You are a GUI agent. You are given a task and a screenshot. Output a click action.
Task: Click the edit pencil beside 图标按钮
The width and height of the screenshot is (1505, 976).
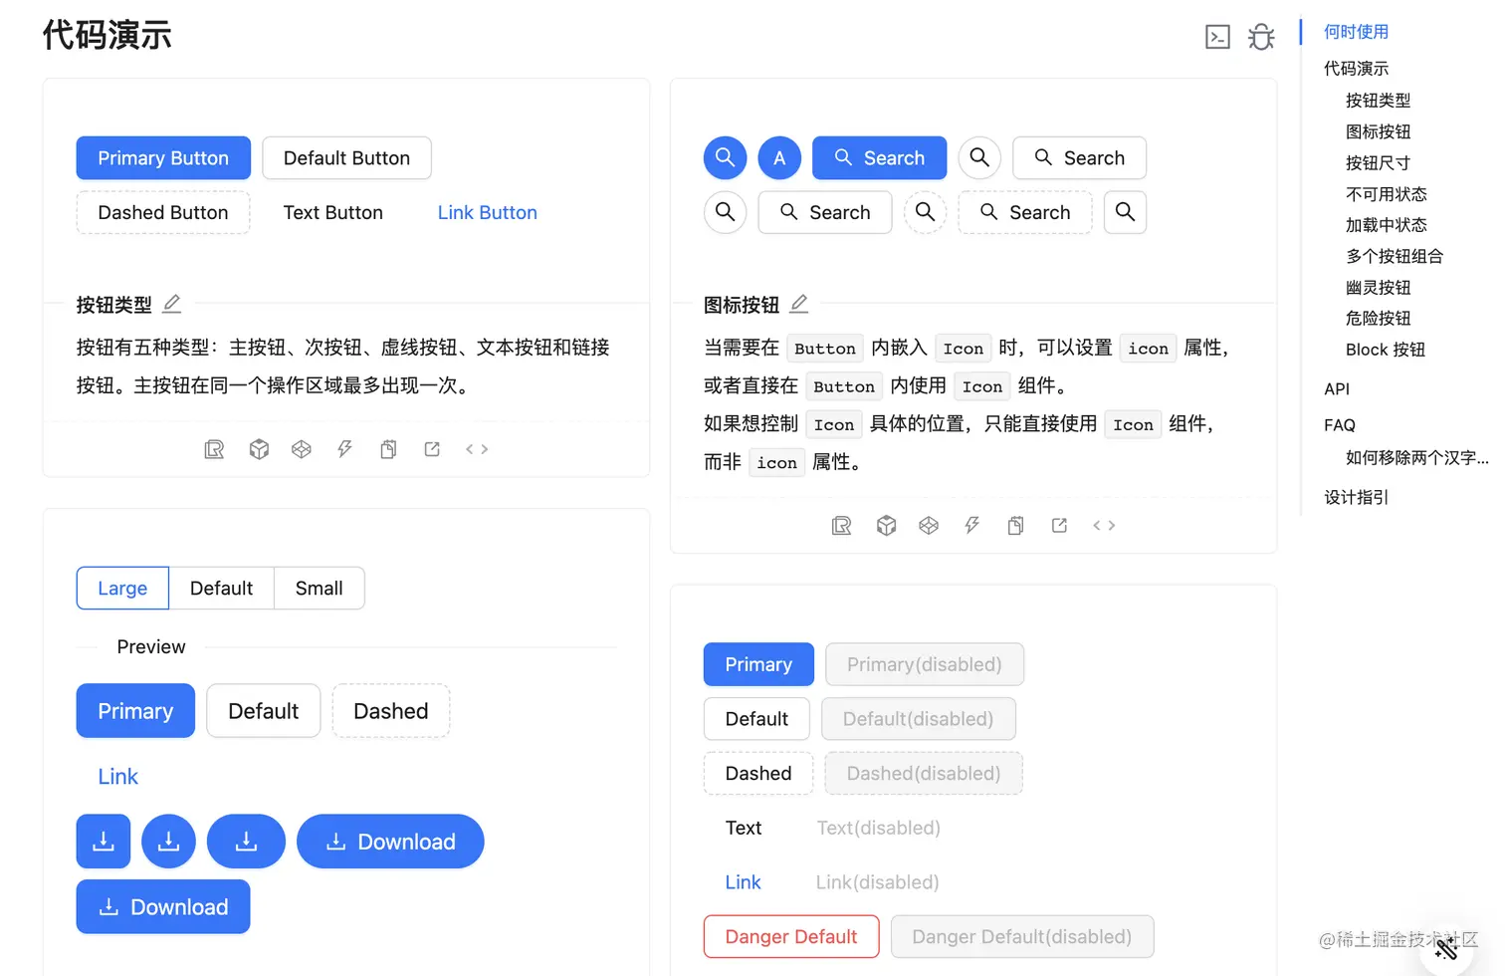[x=799, y=304]
